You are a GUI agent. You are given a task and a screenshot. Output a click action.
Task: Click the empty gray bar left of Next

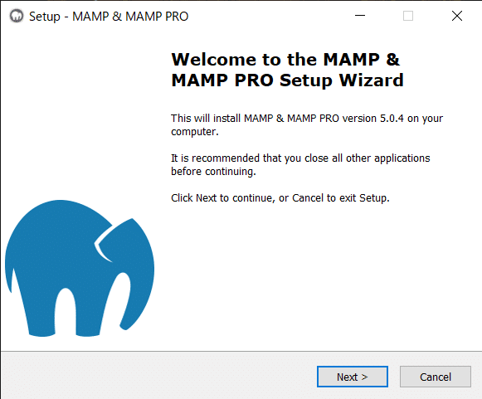click(158, 376)
